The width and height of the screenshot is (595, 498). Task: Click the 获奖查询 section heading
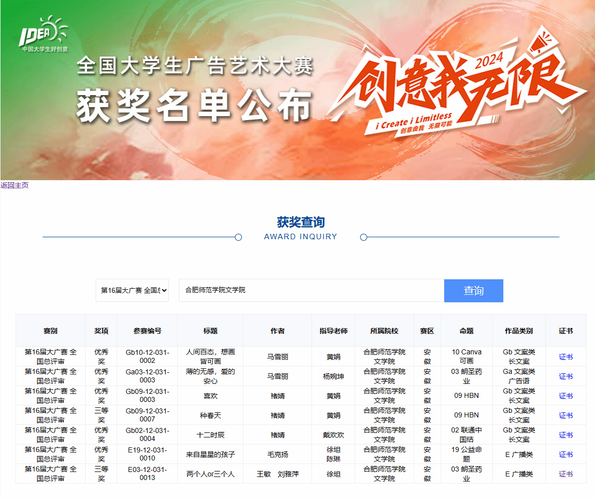[x=301, y=222]
